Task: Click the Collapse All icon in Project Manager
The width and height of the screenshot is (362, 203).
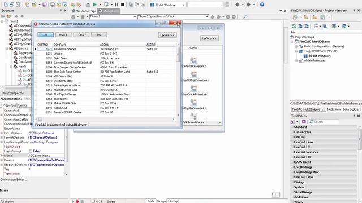Action: [x=307, y=26]
